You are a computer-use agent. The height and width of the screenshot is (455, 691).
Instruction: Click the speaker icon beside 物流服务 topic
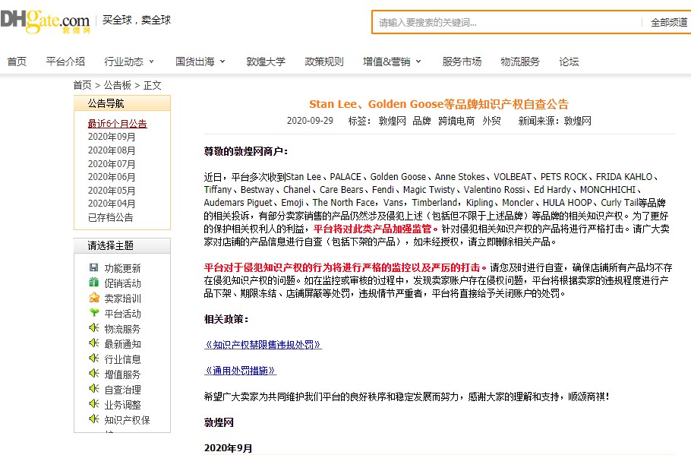click(x=94, y=327)
